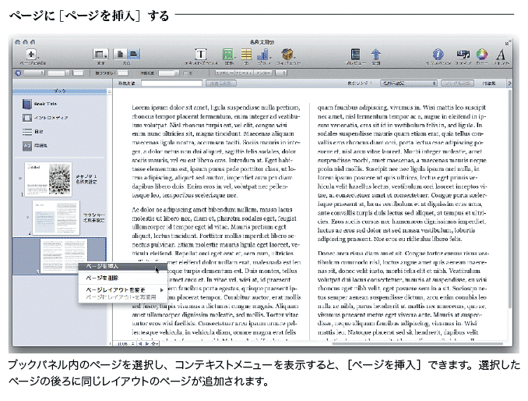
Task: Insert a Text Box from toolbar
Action: click(x=201, y=55)
